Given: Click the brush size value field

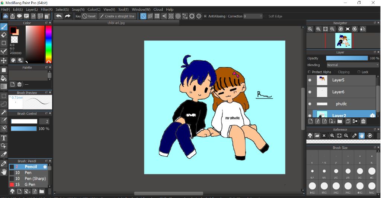Looking at the screenshot, I should click(x=44, y=121).
